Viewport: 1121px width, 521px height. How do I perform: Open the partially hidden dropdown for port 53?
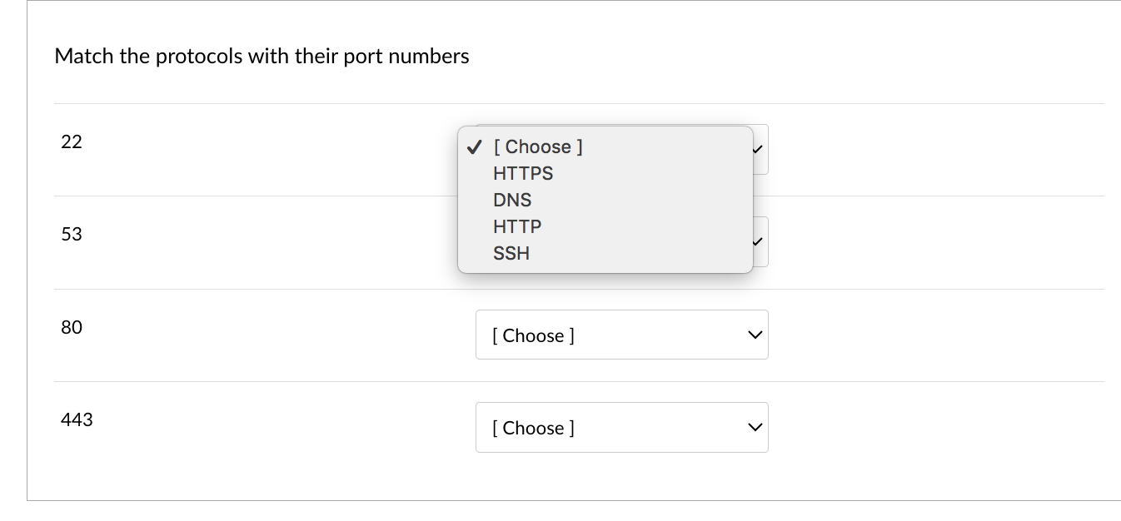762,241
